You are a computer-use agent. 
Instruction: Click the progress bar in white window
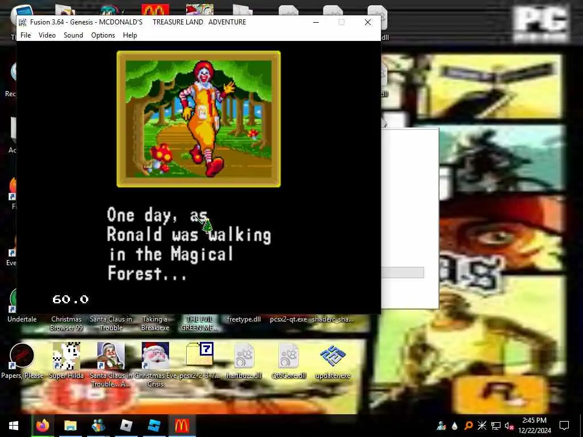tap(403, 273)
